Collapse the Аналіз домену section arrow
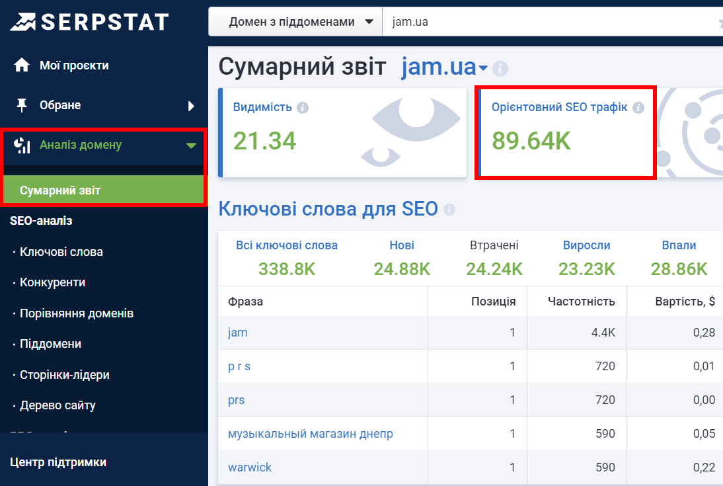 (x=191, y=145)
